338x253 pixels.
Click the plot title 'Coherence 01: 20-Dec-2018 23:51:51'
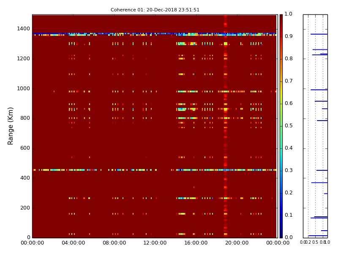tap(155, 10)
